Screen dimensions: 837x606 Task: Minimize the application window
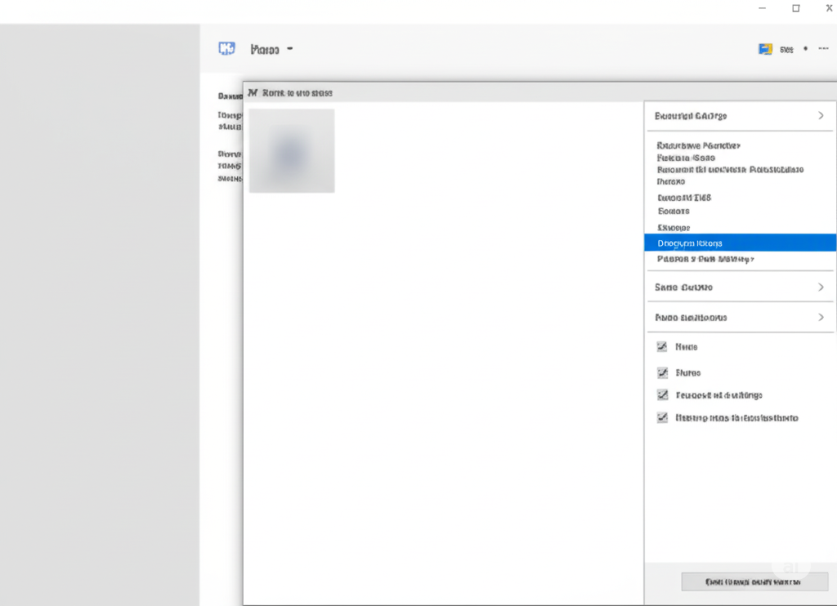point(763,8)
